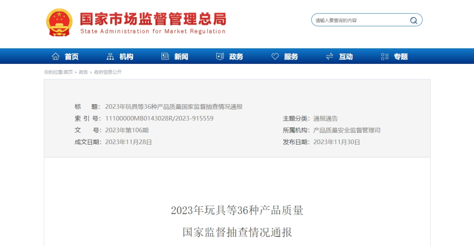Open the 专题 navigation menu item
Viewport: 474px width, 246px height.
point(401,56)
